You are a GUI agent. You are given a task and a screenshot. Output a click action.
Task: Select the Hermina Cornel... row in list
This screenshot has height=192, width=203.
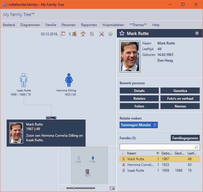tap(160, 165)
